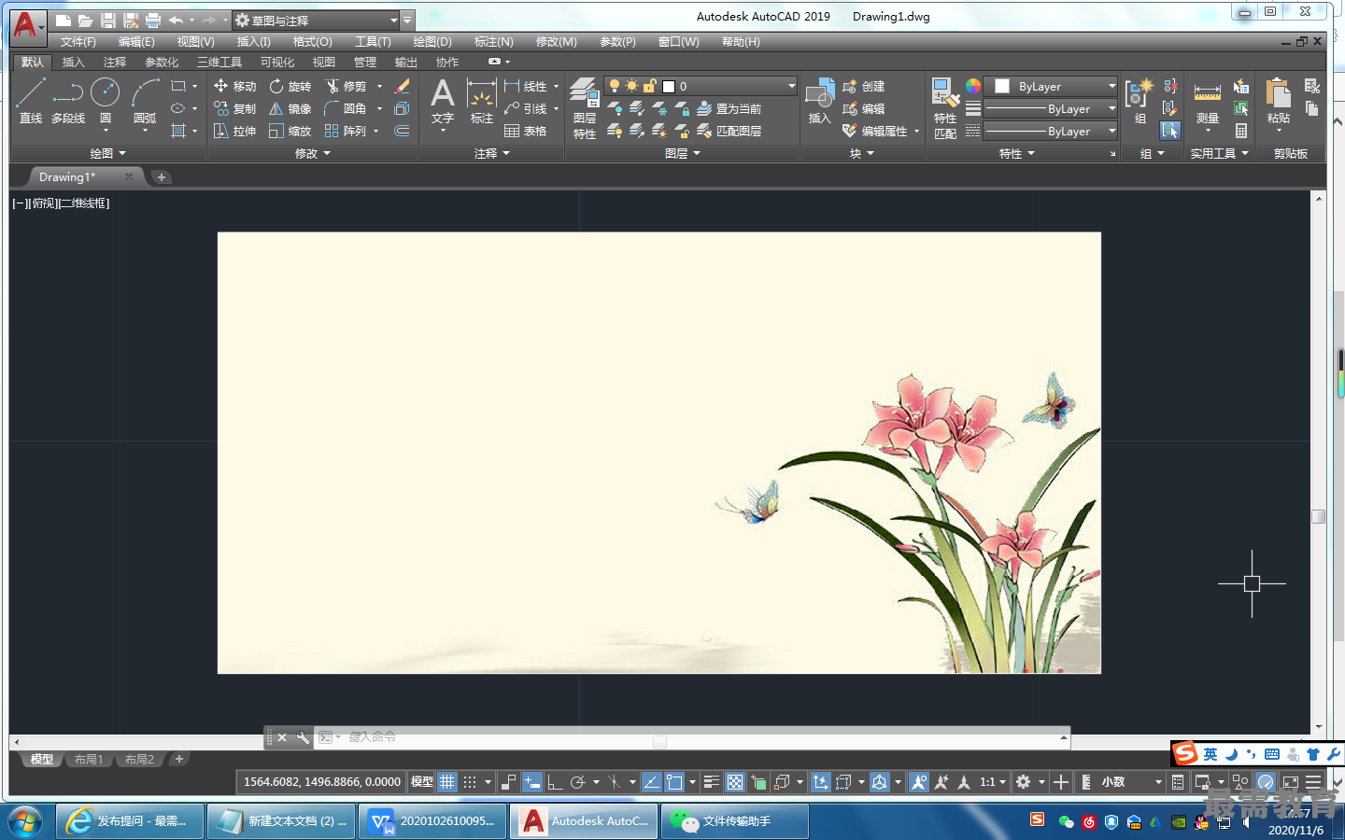Open the 小数 units dropdown in status bar
This screenshot has height=840, width=1345.
click(1131, 782)
